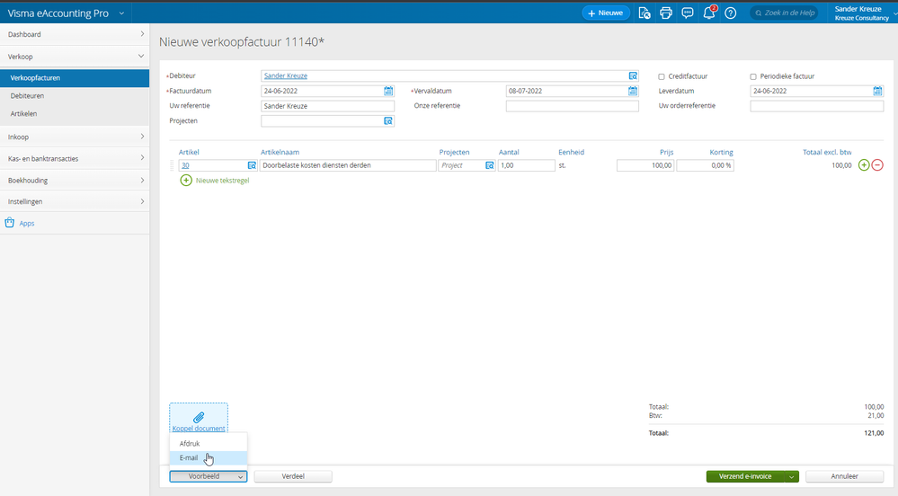Add invoice line with green plus icon
Image resolution: width=898 pixels, height=496 pixels.
pos(864,165)
